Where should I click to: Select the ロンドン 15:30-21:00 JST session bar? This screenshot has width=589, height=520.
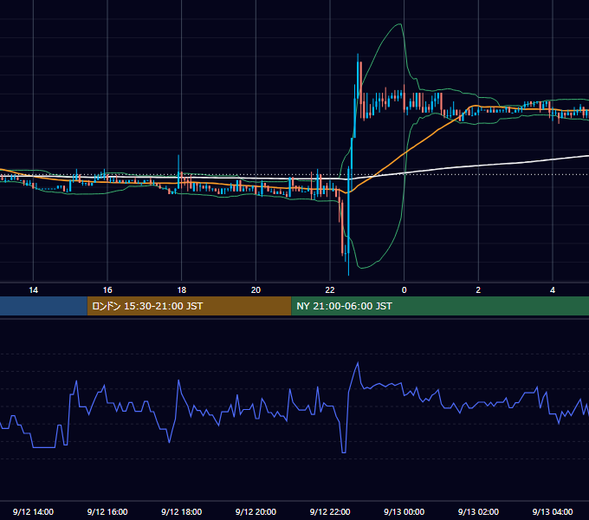pos(189,306)
